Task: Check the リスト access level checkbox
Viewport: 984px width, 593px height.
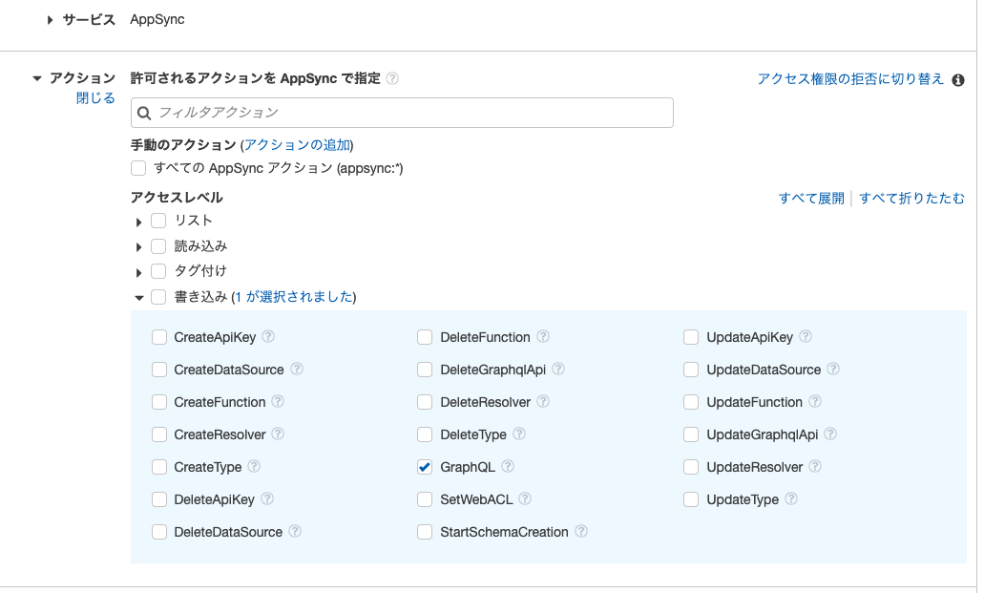Action: tap(158, 222)
